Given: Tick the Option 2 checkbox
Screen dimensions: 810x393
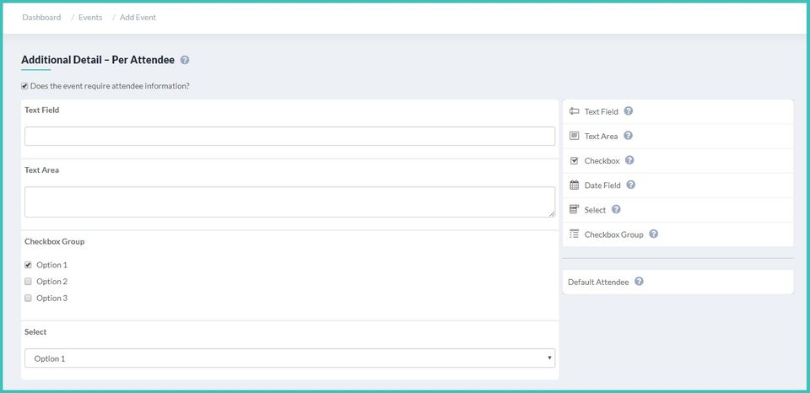Looking at the screenshot, I should (x=28, y=282).
